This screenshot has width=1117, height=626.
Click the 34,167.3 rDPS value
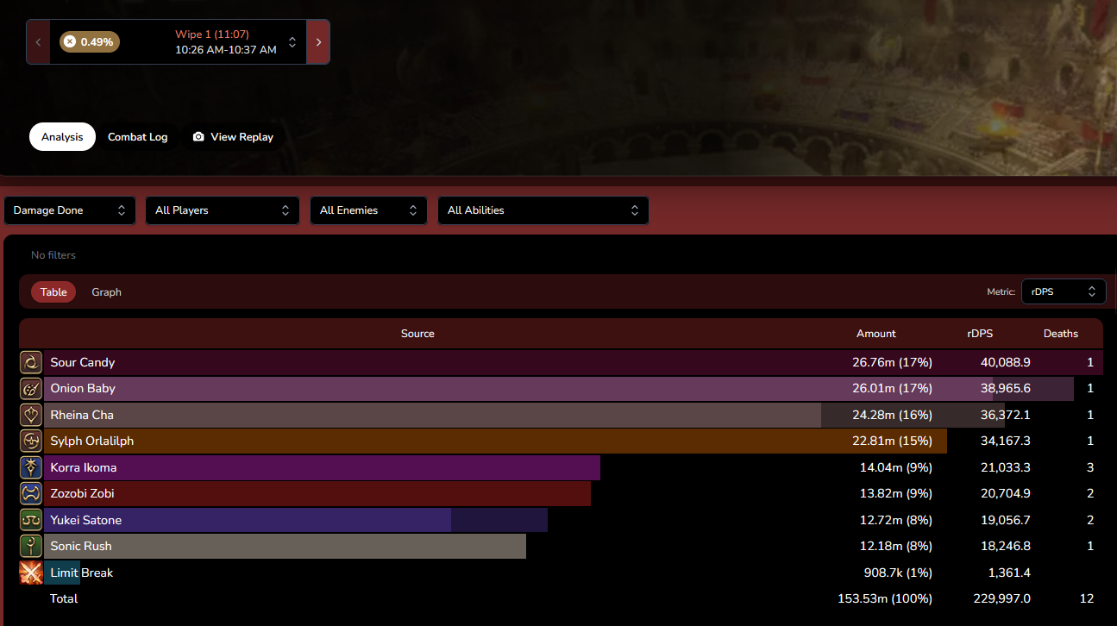[1005, 441]
